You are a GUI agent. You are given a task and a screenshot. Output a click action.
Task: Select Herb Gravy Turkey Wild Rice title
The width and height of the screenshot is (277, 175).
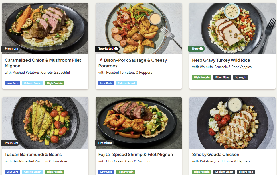pos(221,60)
